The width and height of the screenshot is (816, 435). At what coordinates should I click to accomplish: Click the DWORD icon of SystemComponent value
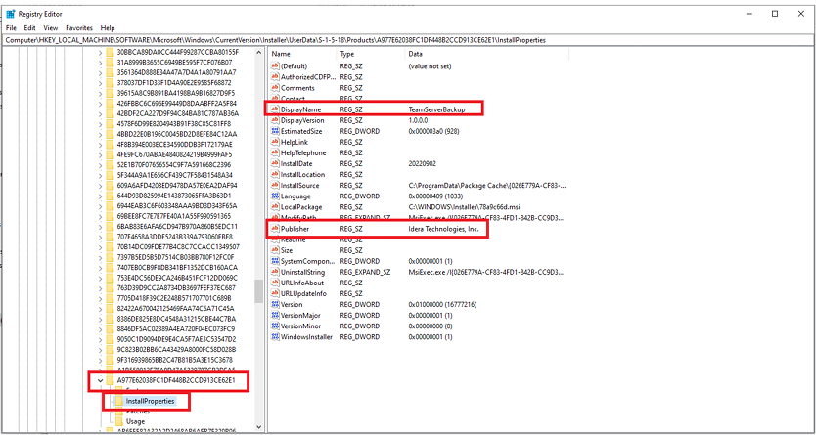(x=275, y=261)
